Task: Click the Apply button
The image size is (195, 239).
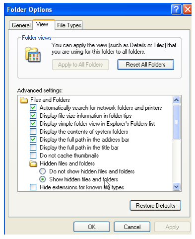Action: click(172, 227)
